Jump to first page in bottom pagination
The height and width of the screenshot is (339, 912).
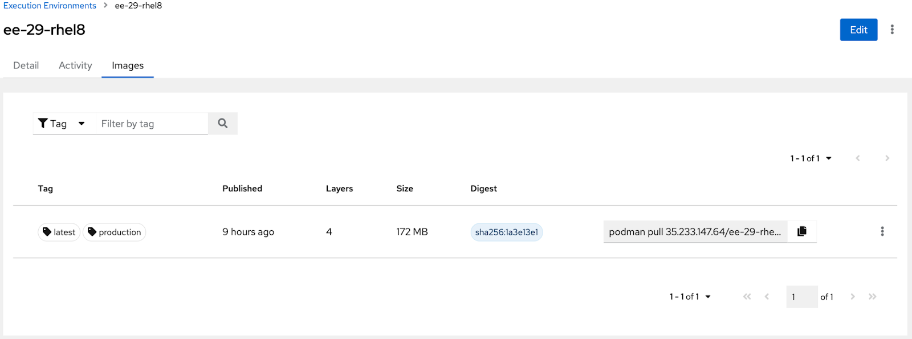coord(747,297)
